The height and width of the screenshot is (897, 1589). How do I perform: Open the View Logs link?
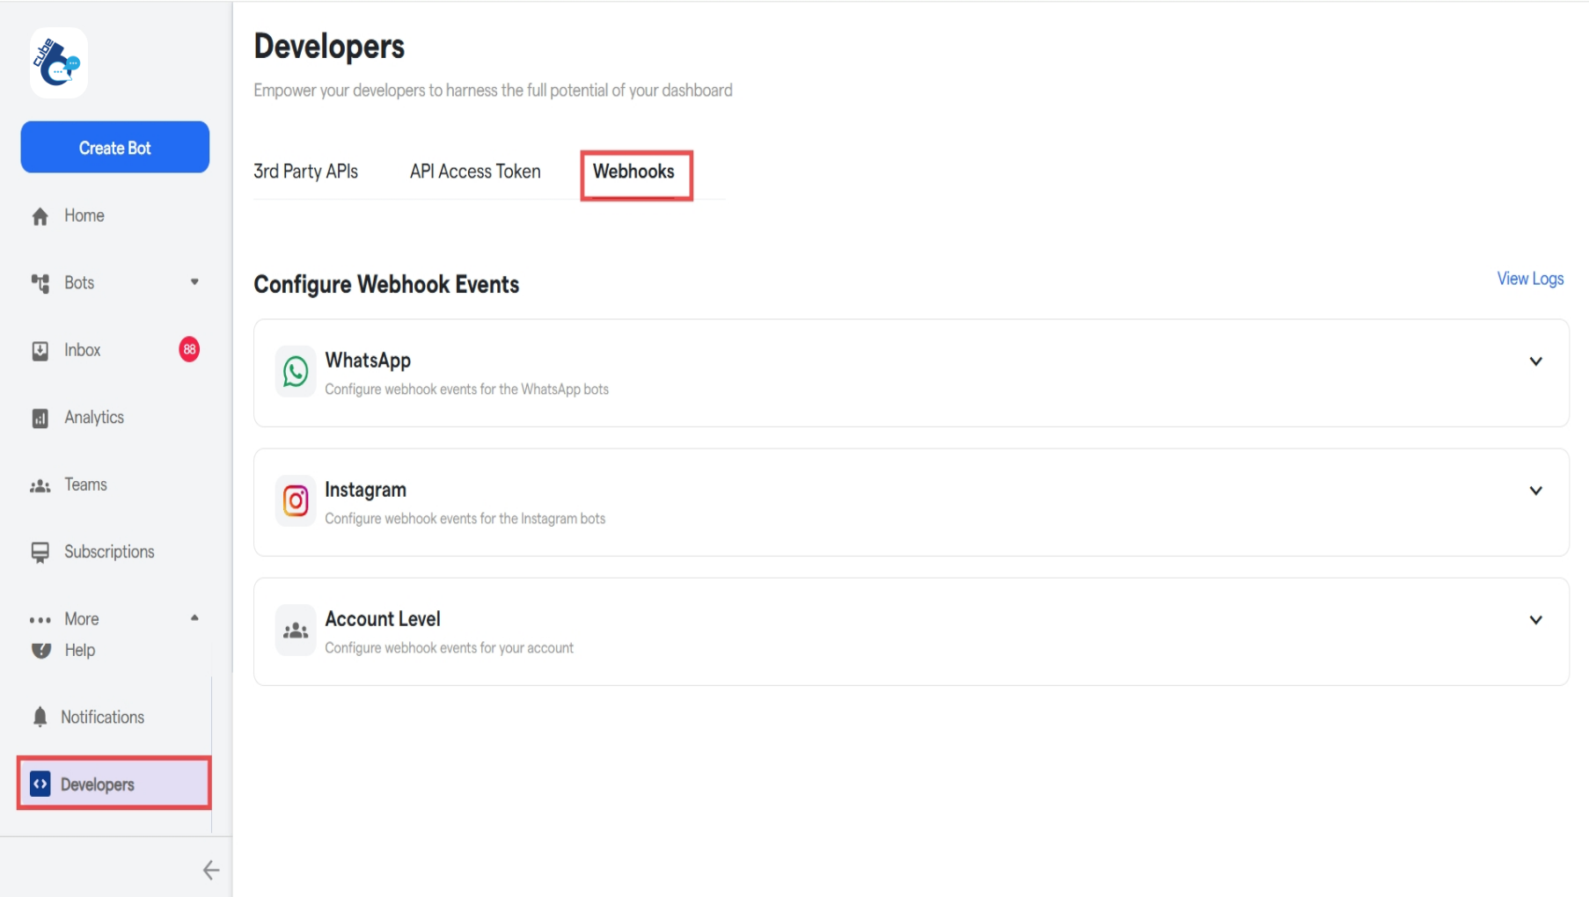point(1530,279)
